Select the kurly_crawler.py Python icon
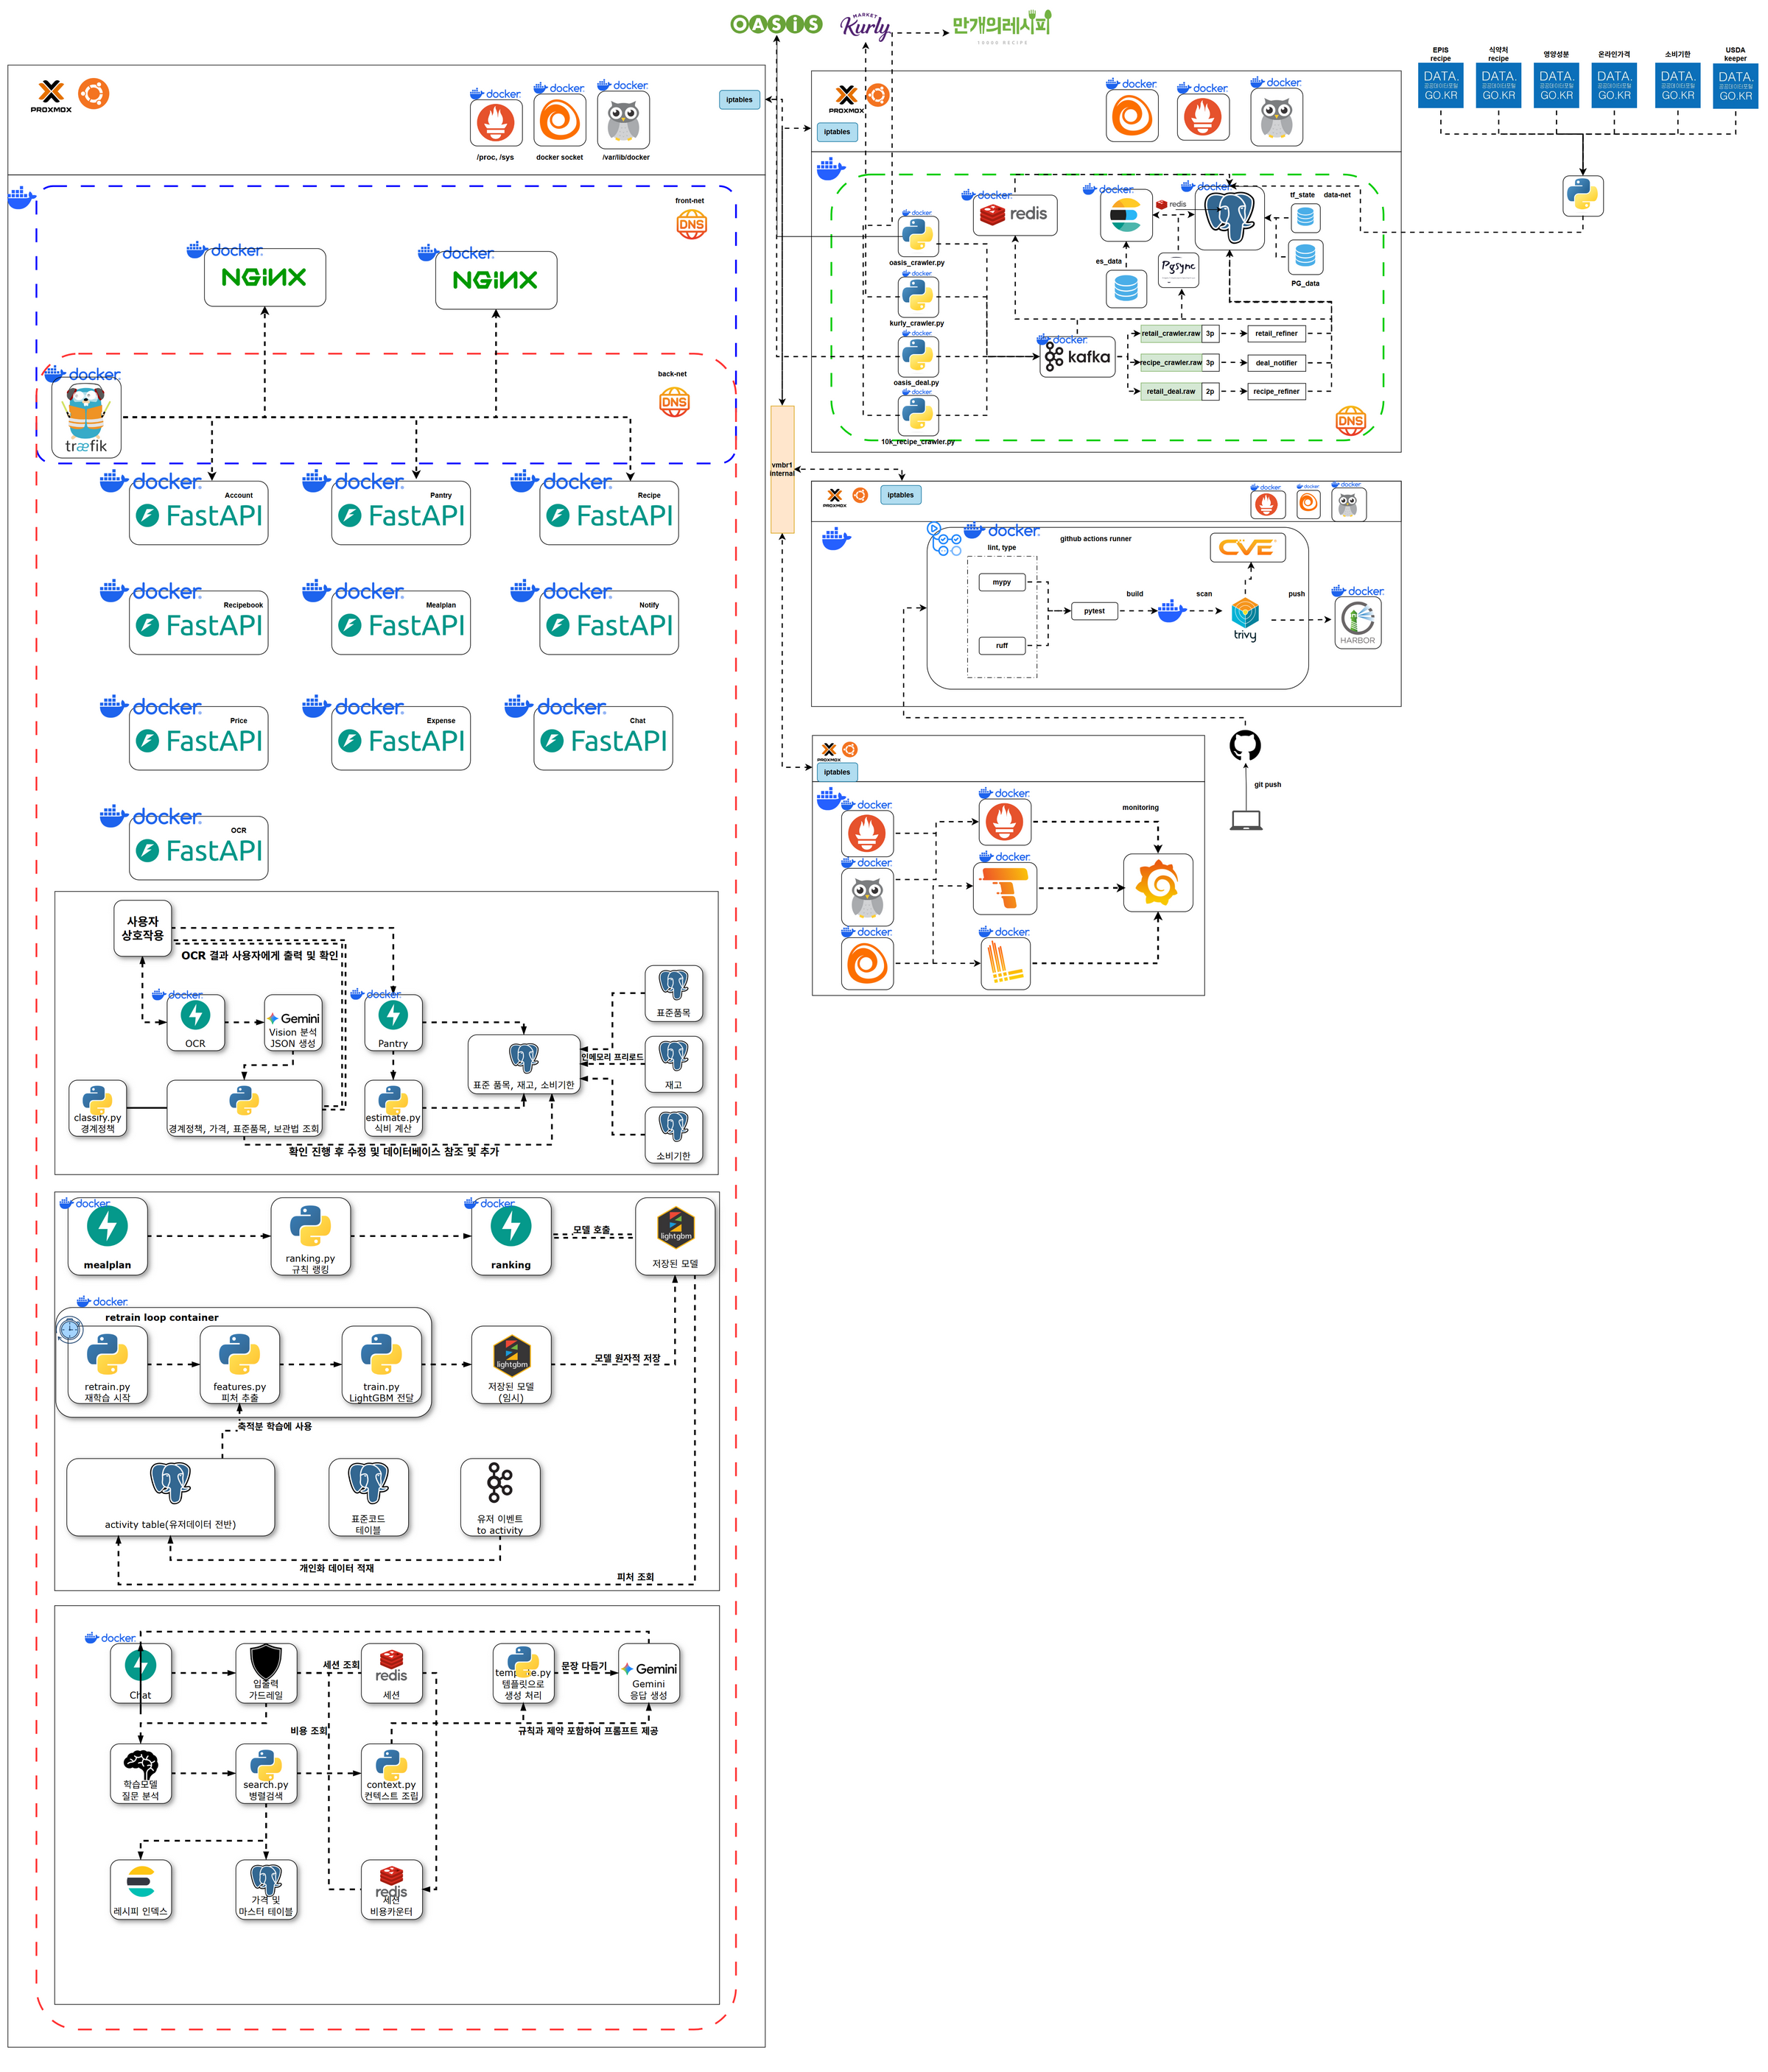Screen dimensions: 1768x2072 (918, 297)
